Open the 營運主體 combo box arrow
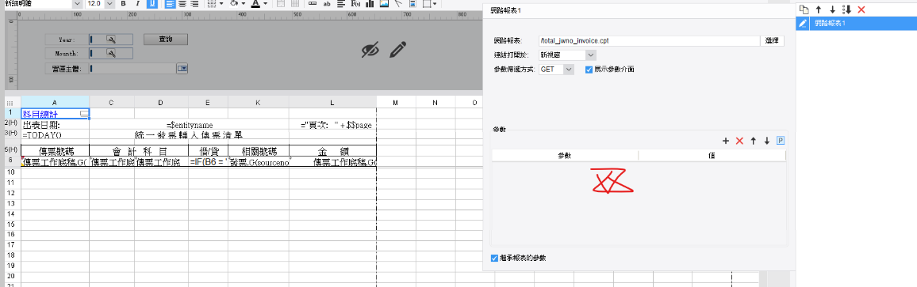Screen dimensions: 917x287 pos(182,68)
